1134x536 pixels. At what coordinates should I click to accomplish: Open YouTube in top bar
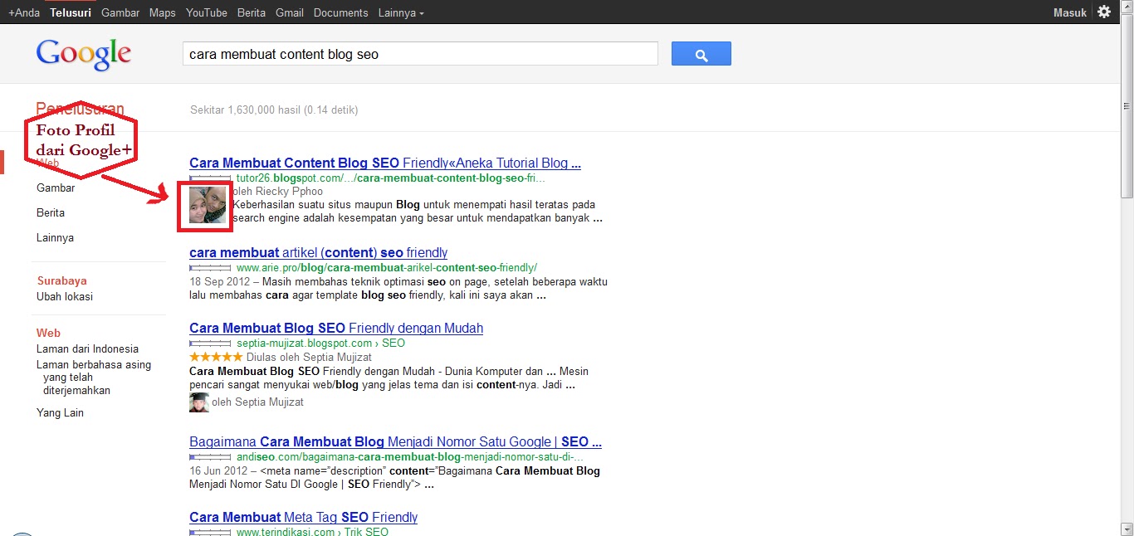[207, 12]
